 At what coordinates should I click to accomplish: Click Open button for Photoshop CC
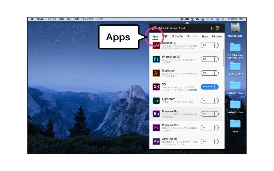point(207,59)
